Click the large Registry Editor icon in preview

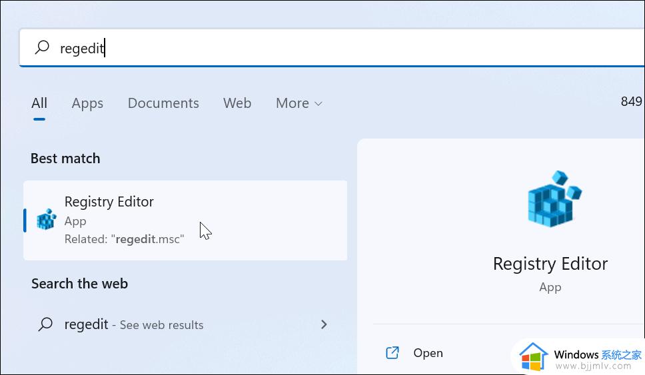point(554,198)
